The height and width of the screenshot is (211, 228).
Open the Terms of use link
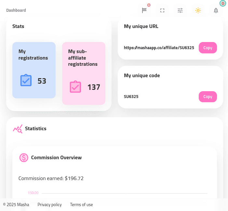(81, 204)
